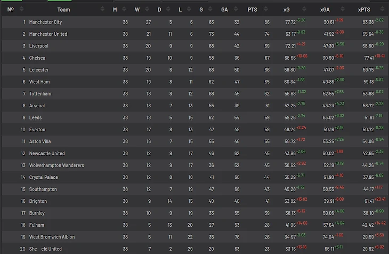The height and width of the screenshot is (254, 389).
Task: Select the West Bromwich Albion row
Action: [x=52, y=237]
